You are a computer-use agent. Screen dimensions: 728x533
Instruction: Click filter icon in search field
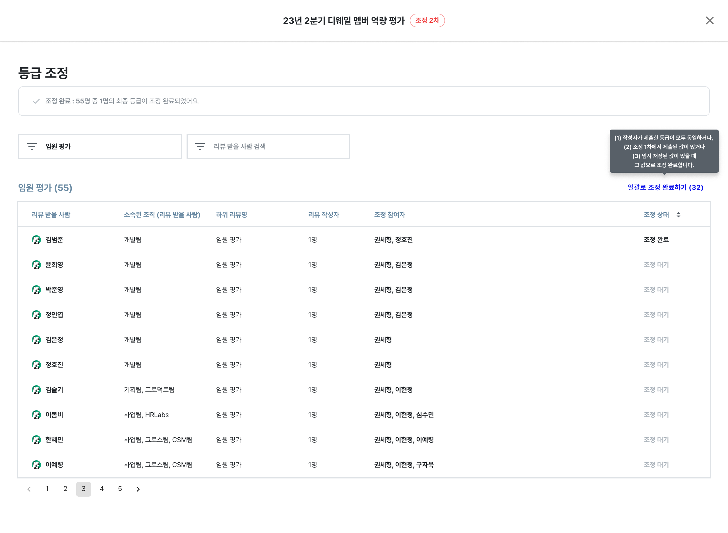pos(200,147)
